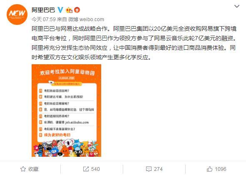Click the red number 9 level badge
The width and height of the screenshot is (246, 175).
click(77, 10)
